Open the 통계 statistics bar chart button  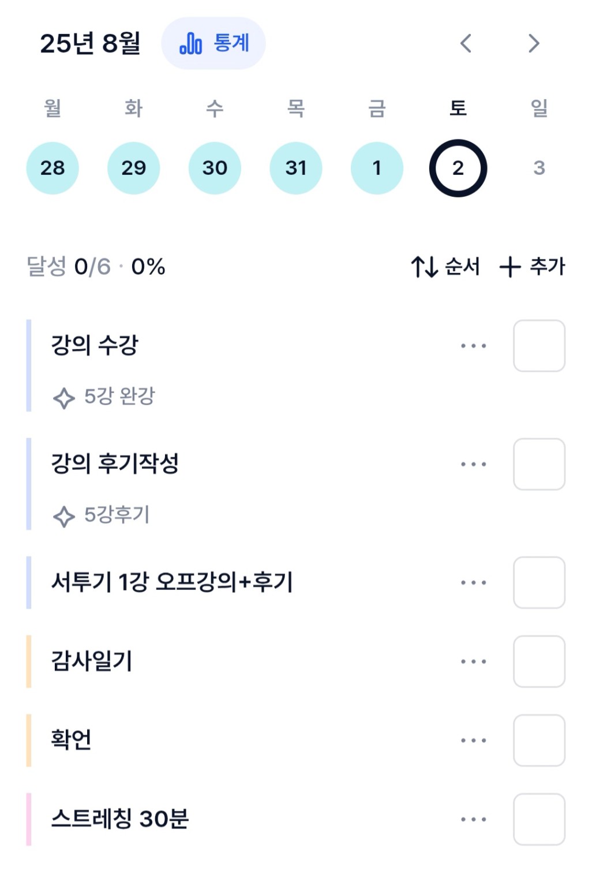[213, 43]
